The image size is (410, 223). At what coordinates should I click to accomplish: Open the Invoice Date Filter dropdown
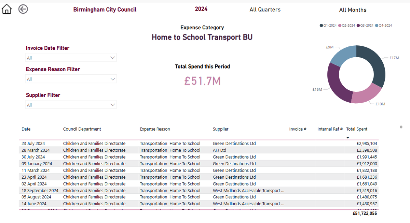[71, 58]
